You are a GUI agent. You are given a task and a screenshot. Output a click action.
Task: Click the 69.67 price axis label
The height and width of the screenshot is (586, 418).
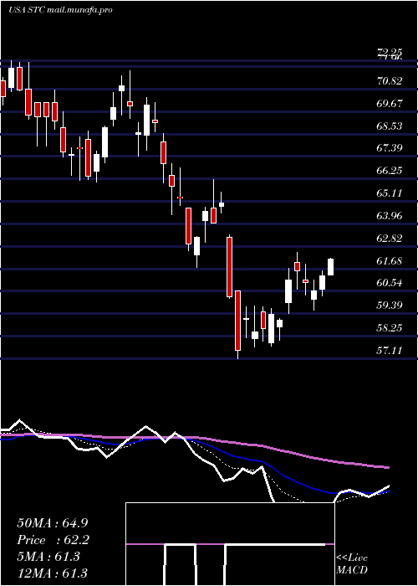390,103
